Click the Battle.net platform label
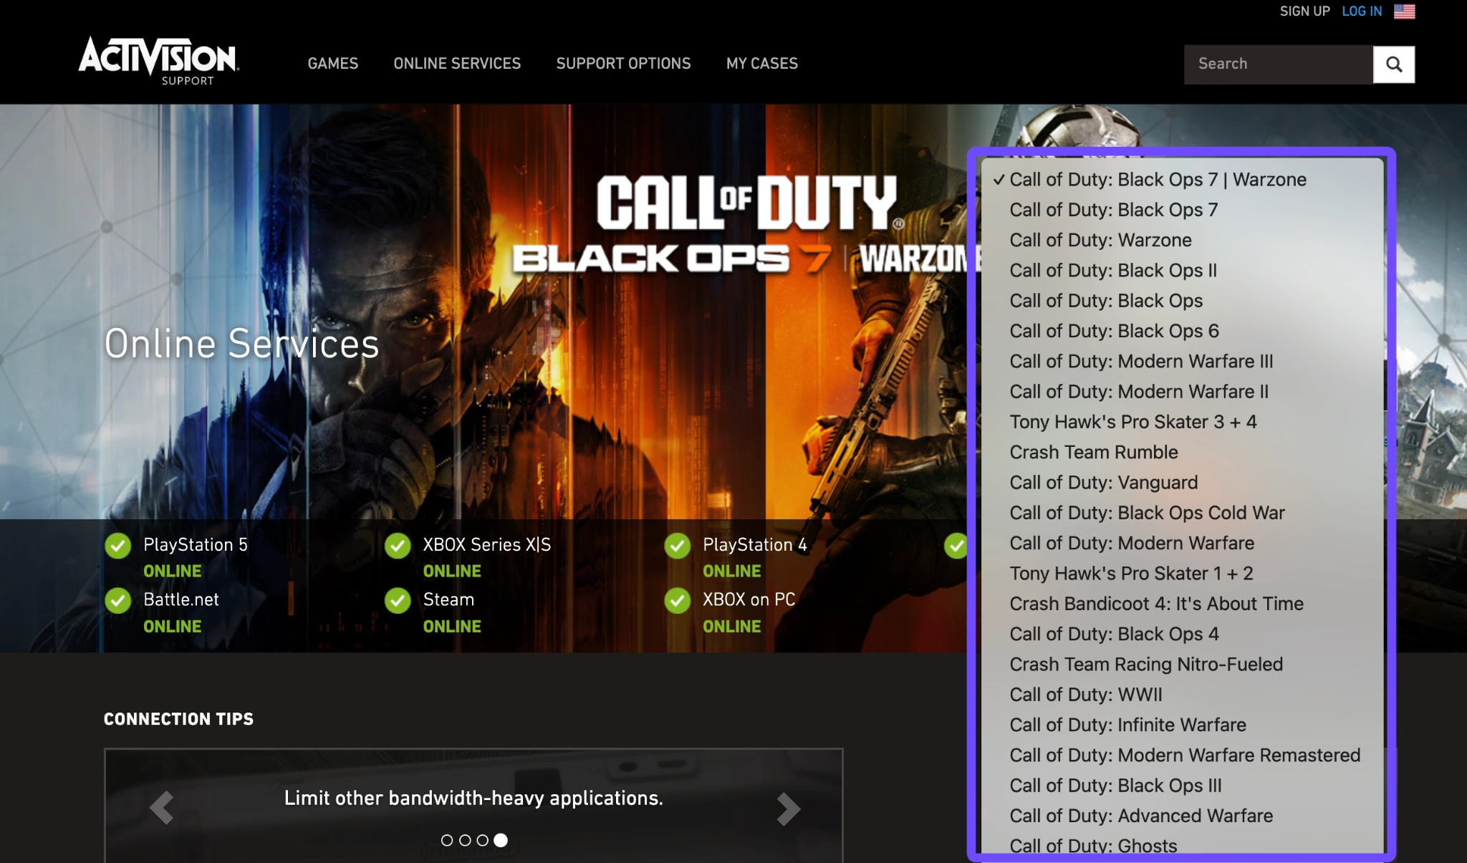The width and height of the screenshot is (1467, 863). tap(181, 600)
